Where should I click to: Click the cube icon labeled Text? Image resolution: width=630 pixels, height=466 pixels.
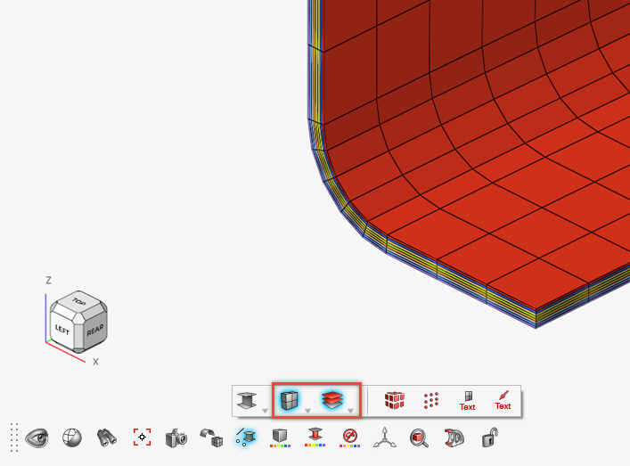(467, 401)
